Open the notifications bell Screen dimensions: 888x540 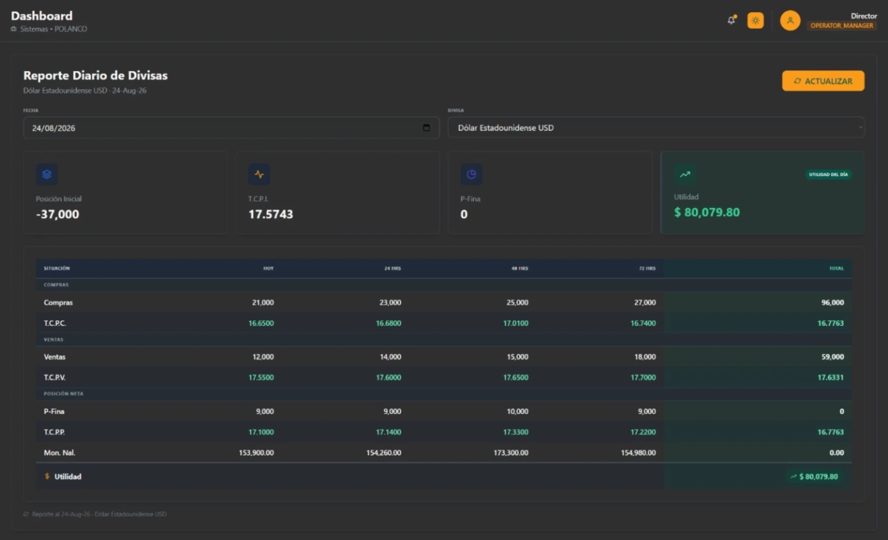(x=731, y=20)
